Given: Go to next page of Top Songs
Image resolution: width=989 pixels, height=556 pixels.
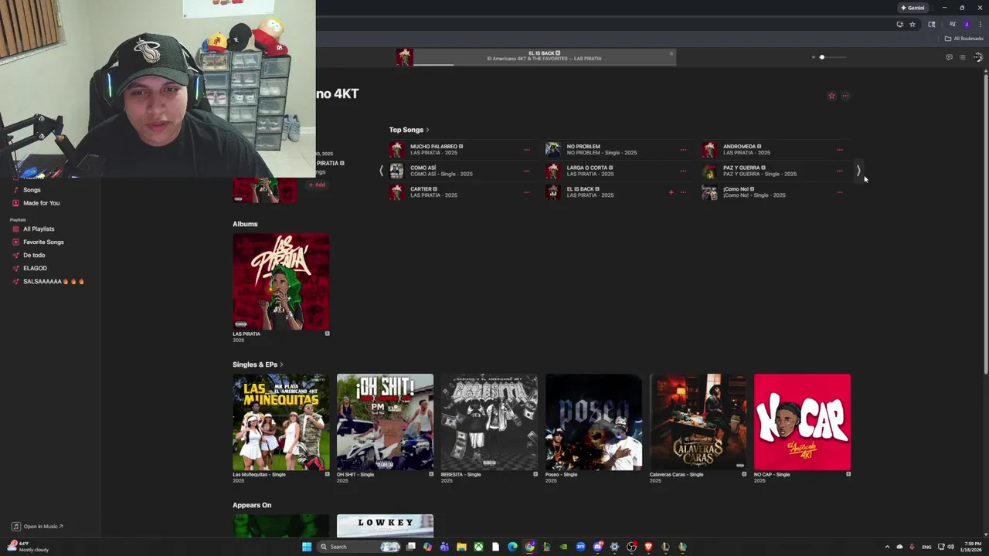Looking at the screenshot, I should pyautogui.click(x=858, y=171).
